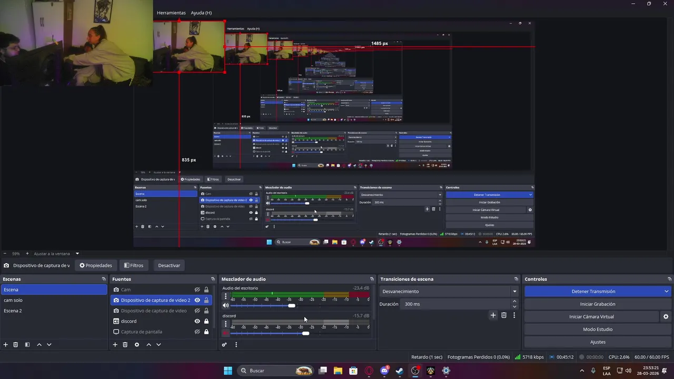This screenshot has width=674, height=379.
Task: Click Desactivar button
Action: [x=169, y=265]
